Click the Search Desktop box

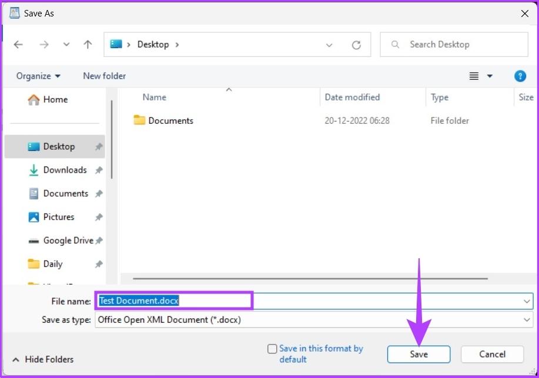coord(454,45)
